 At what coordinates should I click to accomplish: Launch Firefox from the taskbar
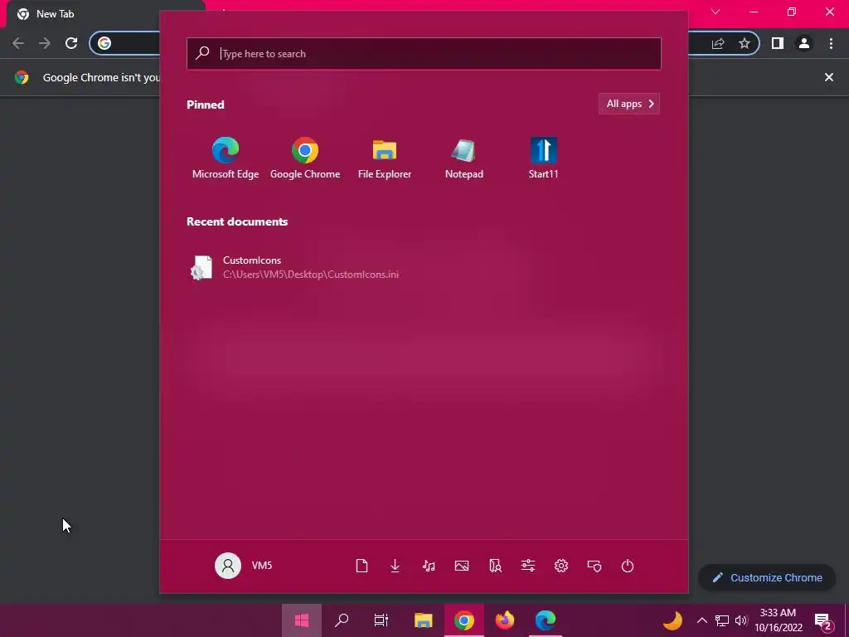click(x=505, y=620)
